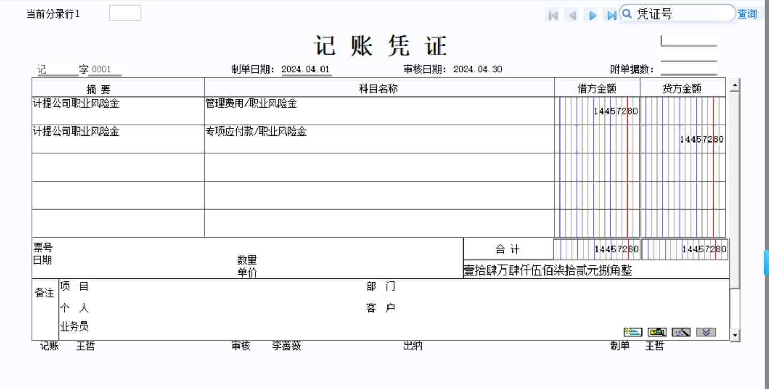Image resolution: width=769 pixels, height=389 pixels.
Task: Go to the next voucher
Action: click(x=592, y=16)
